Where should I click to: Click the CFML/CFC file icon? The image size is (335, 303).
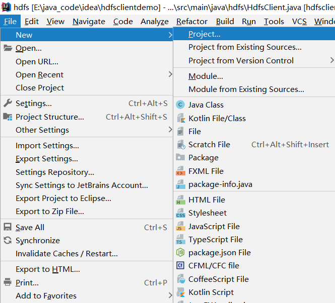click(180, 265)
